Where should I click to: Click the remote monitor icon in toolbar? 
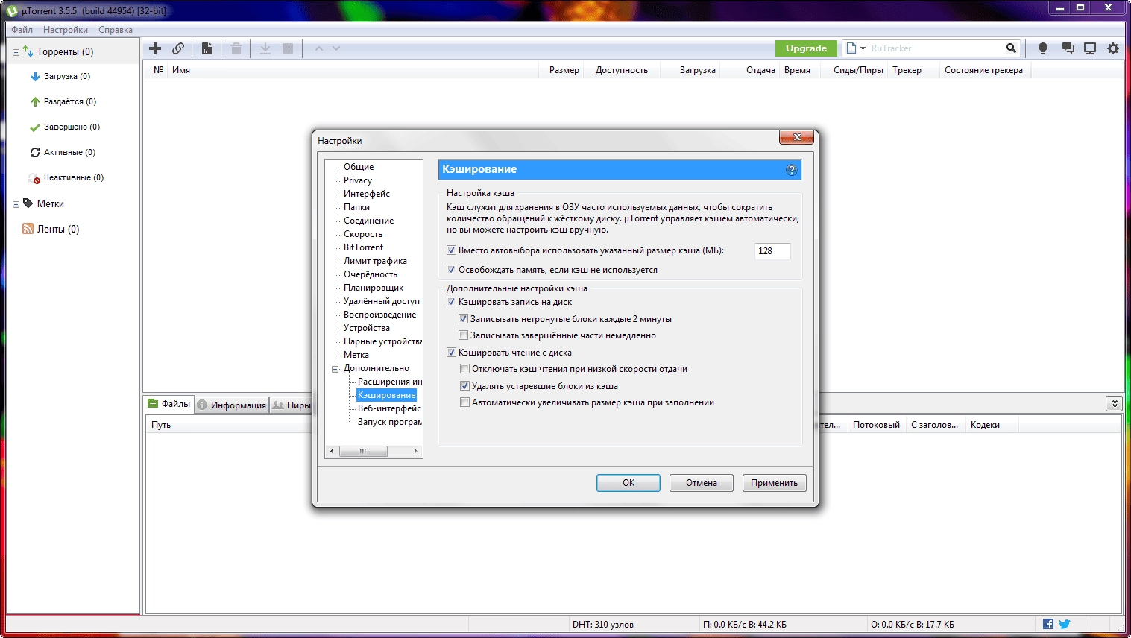1090,48
